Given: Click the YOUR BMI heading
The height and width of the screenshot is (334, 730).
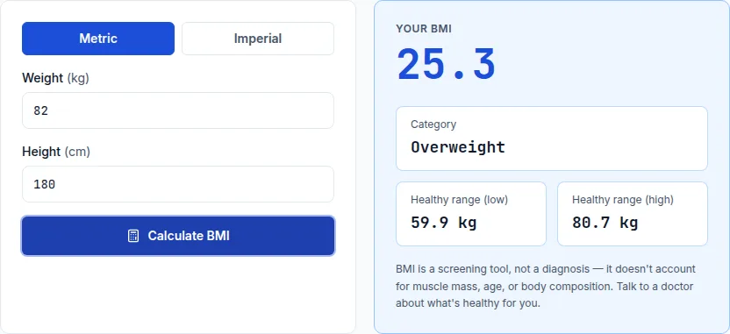Looking at the screenshot, I should [x=424, y=29].
